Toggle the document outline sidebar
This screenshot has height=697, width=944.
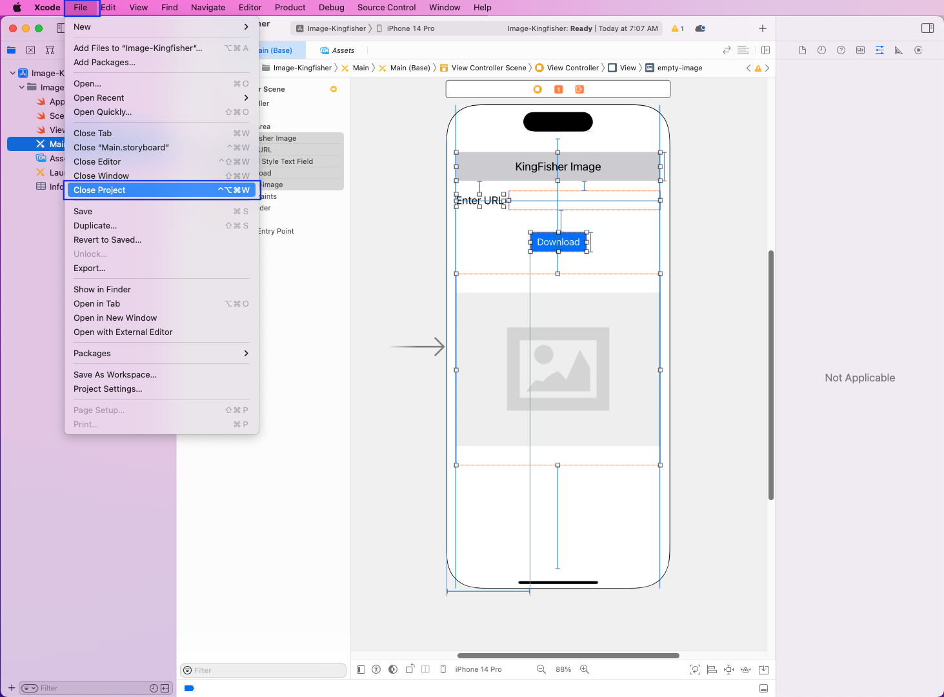[x=361, y=670]
